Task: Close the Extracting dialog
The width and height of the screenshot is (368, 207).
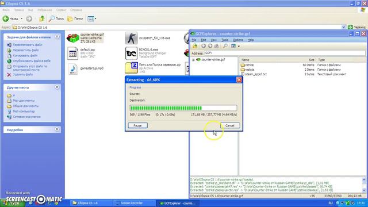Action: click(x=239, y=80)
